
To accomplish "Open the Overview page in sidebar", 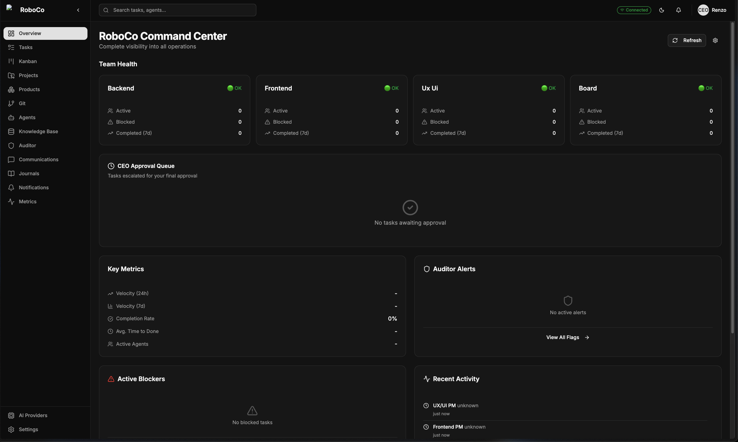I will (x=45, y=33).
